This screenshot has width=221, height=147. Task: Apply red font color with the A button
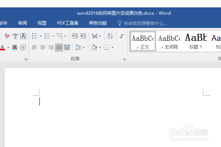pyautogui.click(x=3, y=47)
